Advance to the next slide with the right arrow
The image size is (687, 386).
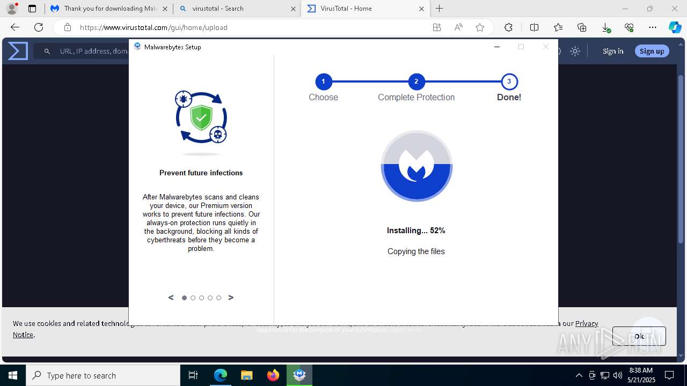[231, 298]
